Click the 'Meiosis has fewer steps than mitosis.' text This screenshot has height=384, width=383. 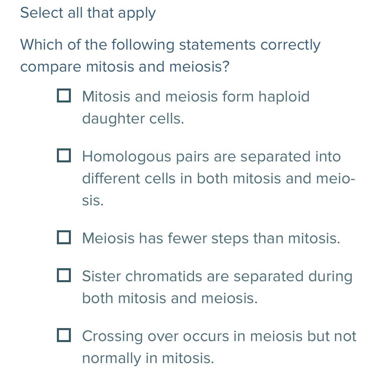tap(211, 238)
